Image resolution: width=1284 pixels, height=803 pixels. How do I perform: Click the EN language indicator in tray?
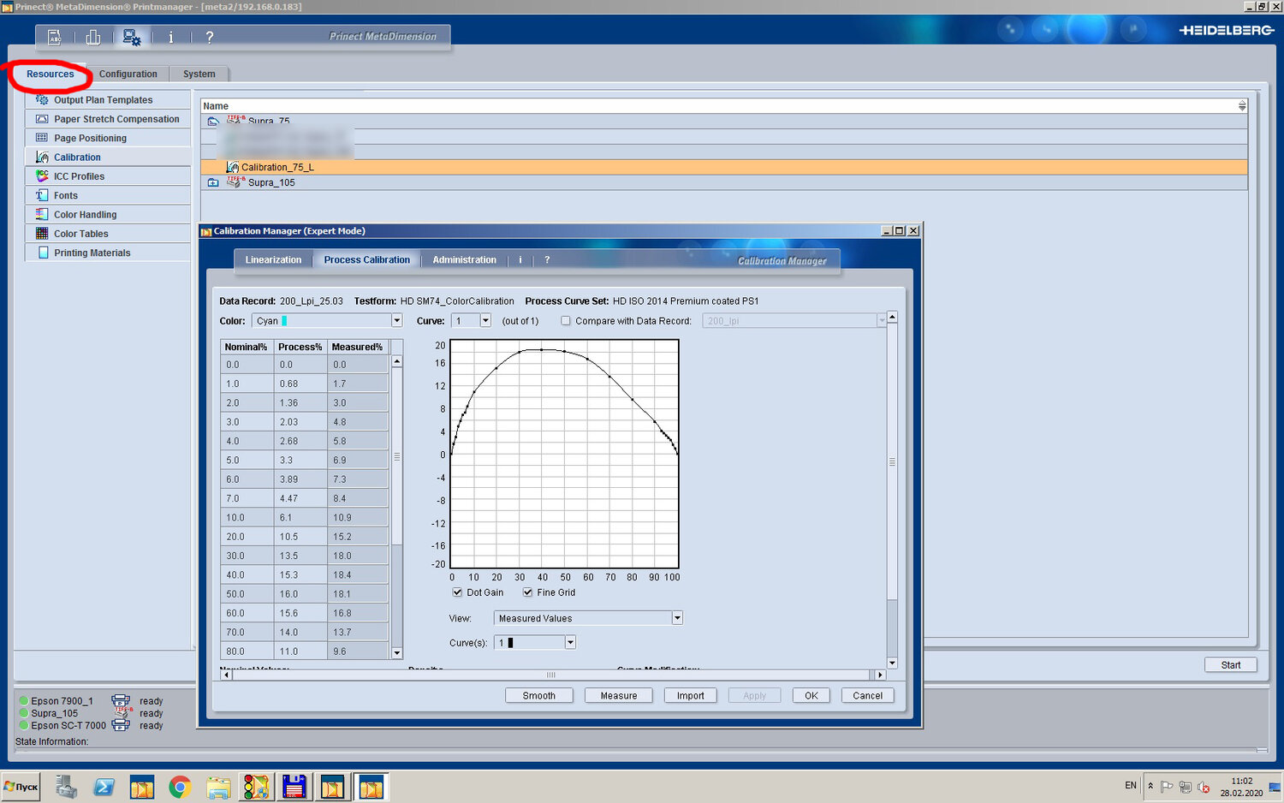click(x=1131, y=785)
